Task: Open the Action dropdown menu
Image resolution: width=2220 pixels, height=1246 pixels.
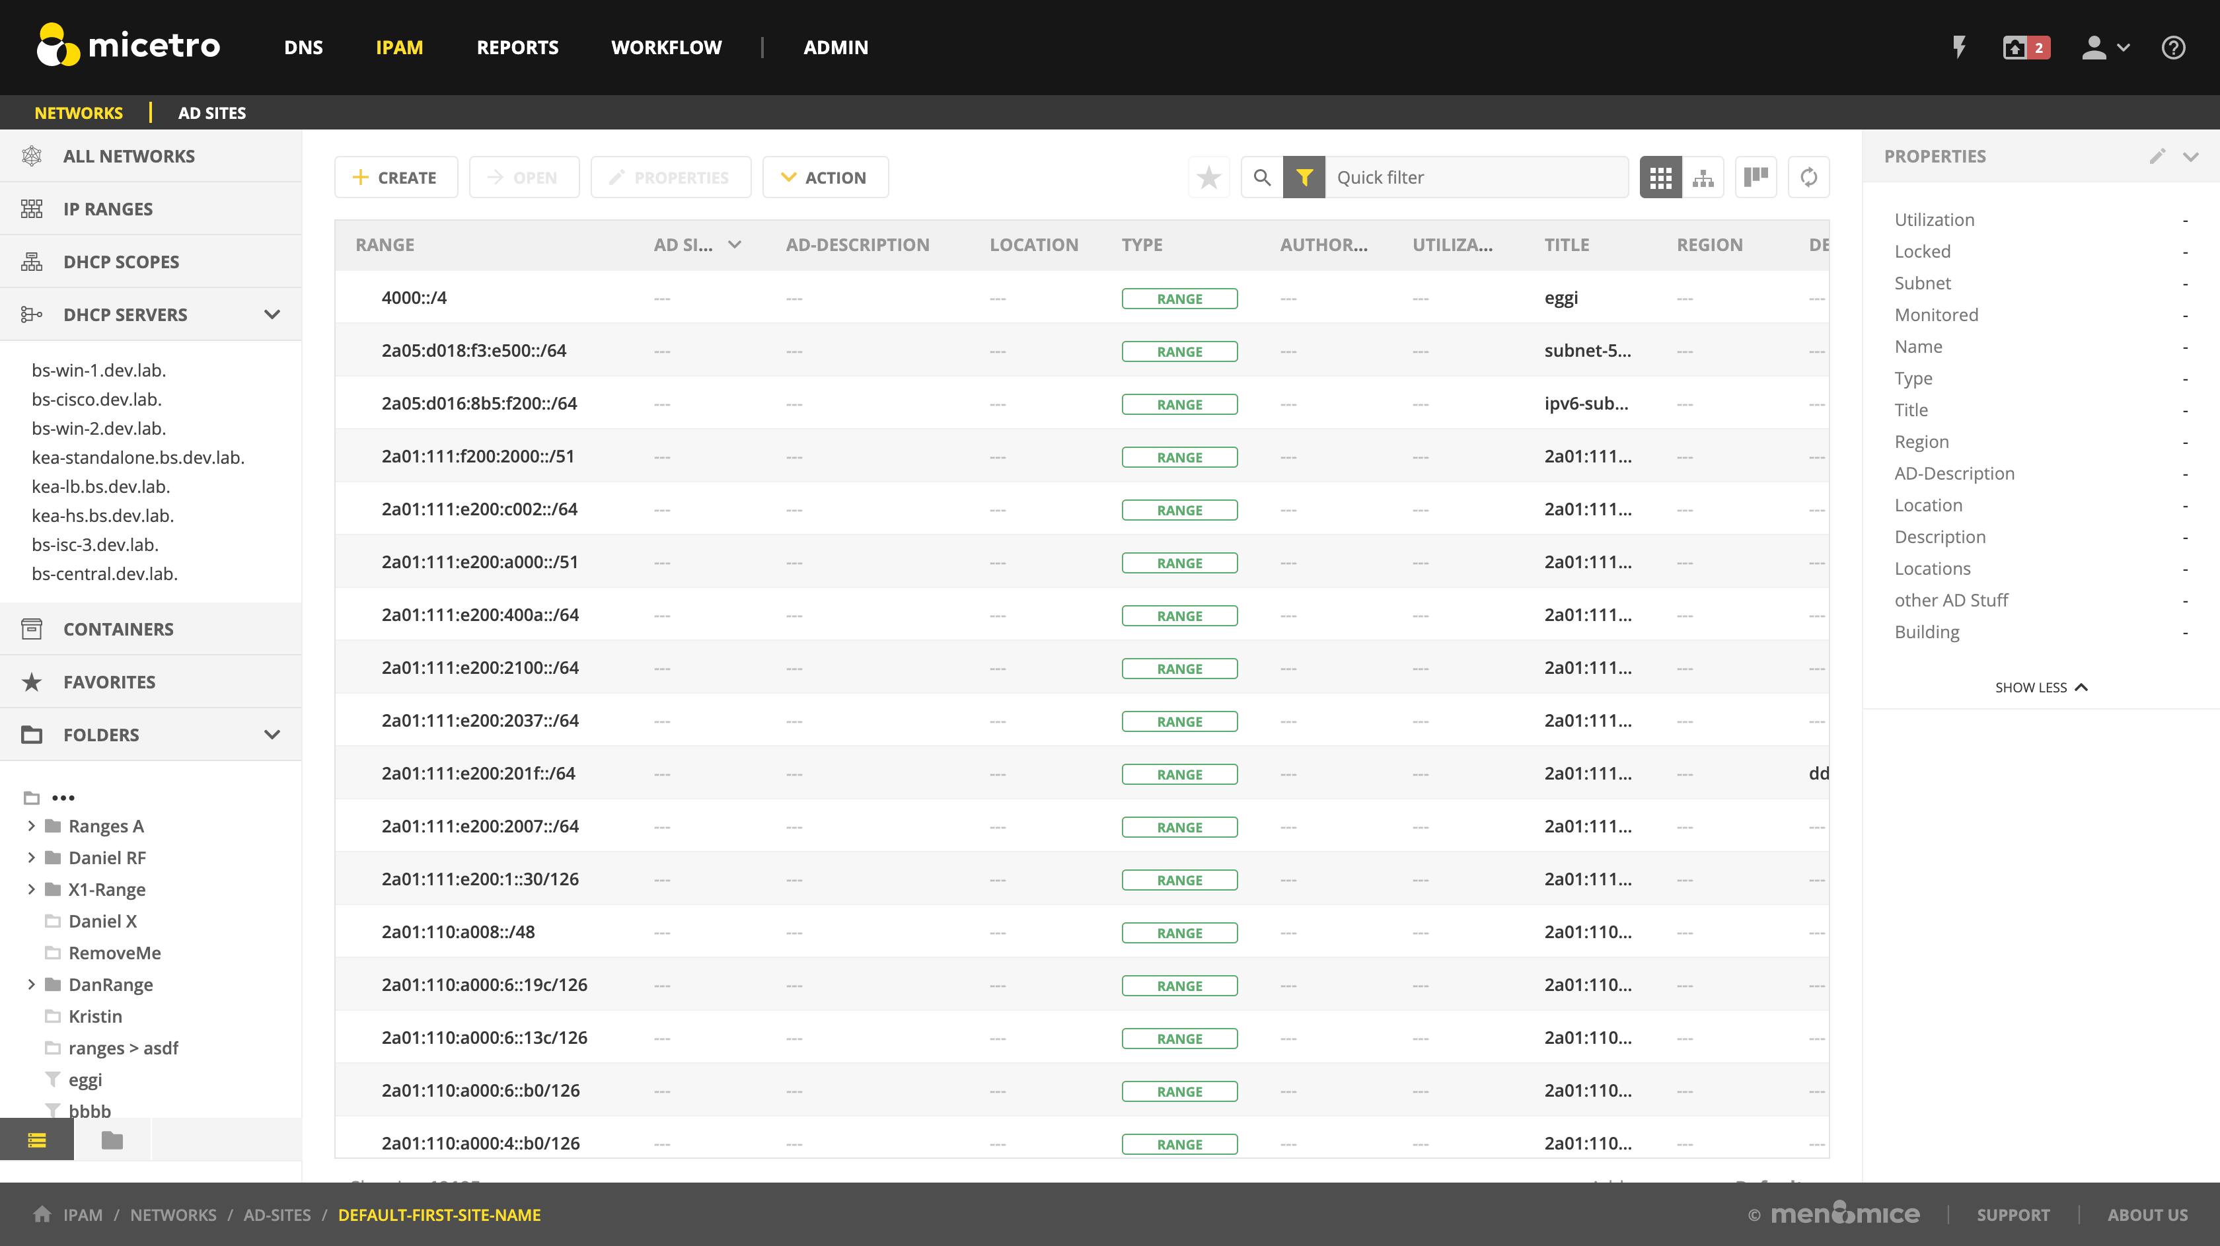Action: (825, 178)
